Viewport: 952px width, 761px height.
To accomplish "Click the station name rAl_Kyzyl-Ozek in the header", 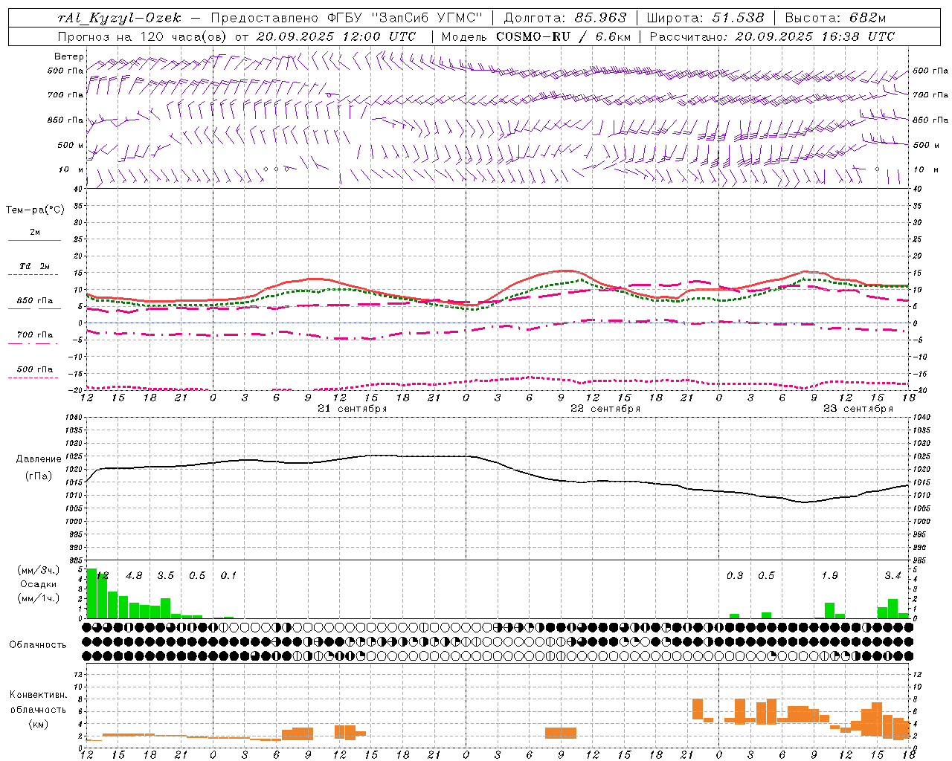I will coord(120,18).
